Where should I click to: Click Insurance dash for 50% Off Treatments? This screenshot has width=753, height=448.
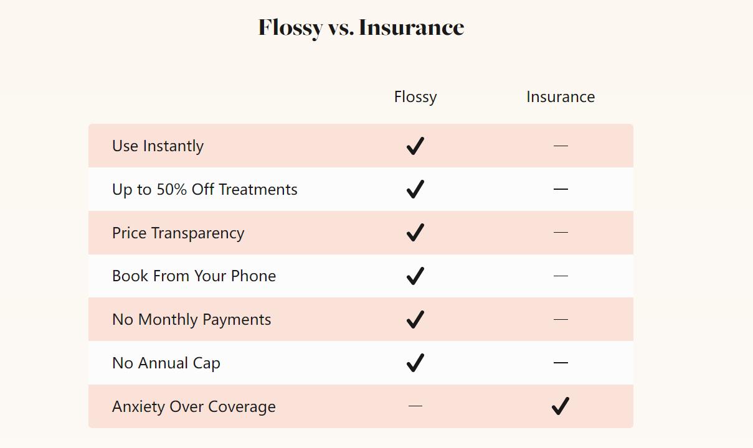(x=561, y=189)
